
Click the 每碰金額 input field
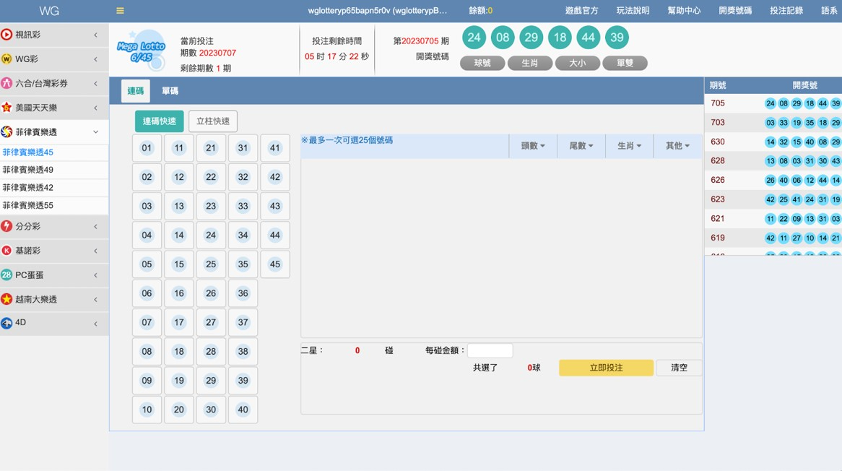pos(490,350)
